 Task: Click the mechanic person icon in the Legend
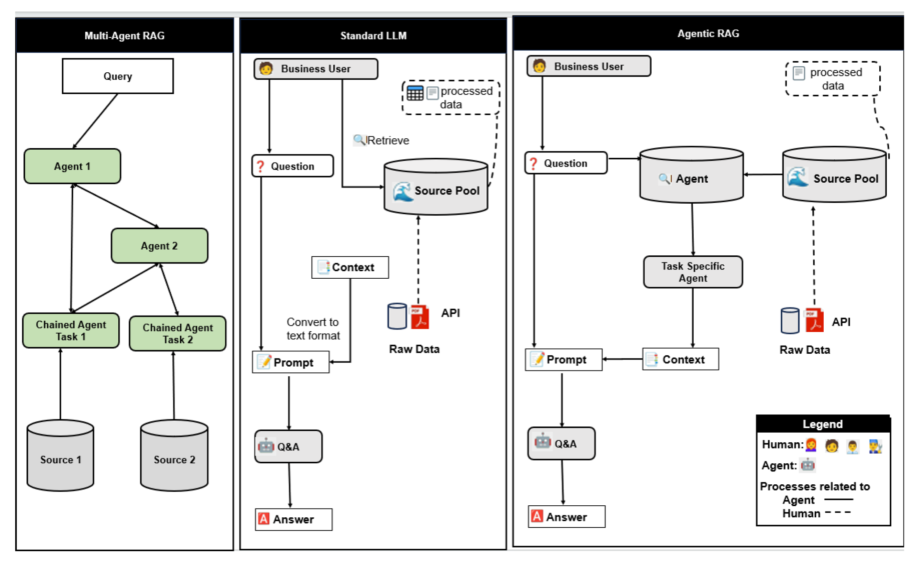tap(875, 446)
